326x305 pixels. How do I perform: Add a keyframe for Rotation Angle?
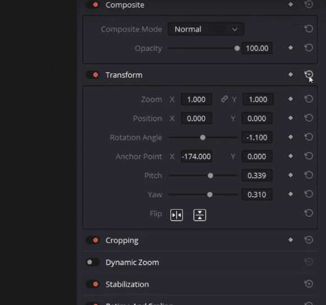291,137
